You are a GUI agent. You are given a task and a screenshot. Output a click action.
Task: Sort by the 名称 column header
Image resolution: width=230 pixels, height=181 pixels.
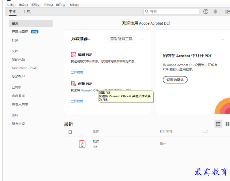pyautogui.click(x=96, y=131)
